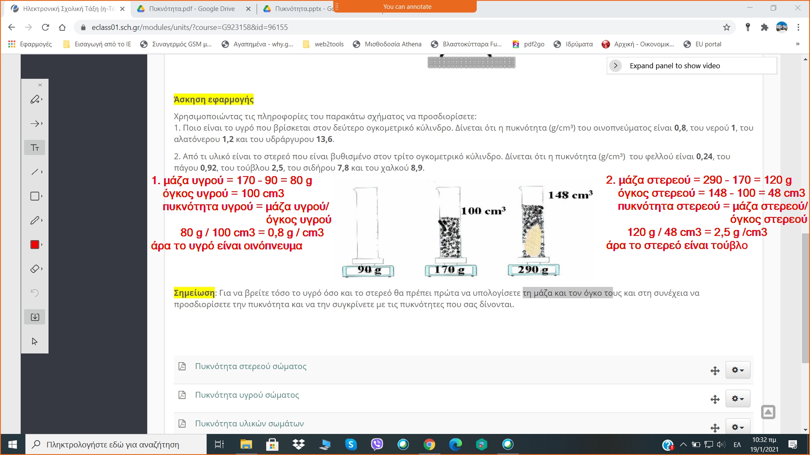Image resolution: width=810 pixels, height=455 pixels.
Task: Open pdf2go bookmark
Action: pos(529,44)
